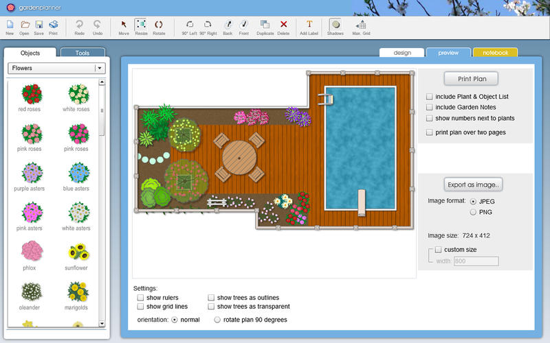Click the red Delete icon
The width and height of the screenshot is (550, 343).
point(283,25)
